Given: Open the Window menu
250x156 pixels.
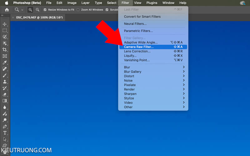Looking at the screenshot, I should coord(168,3).
